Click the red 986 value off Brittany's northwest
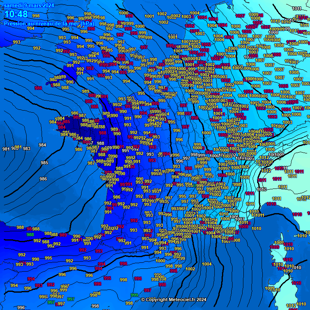The image size is (310, 310). click(39, 88)
